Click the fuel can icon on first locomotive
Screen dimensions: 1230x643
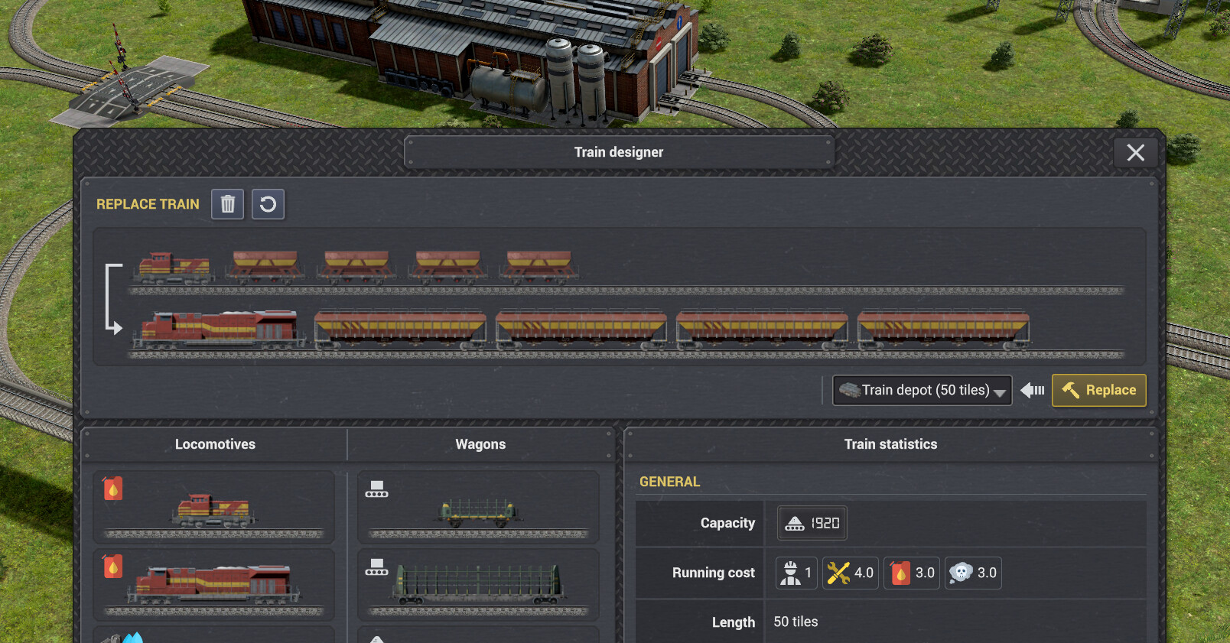pyautogui.click(x=112, y=488)
